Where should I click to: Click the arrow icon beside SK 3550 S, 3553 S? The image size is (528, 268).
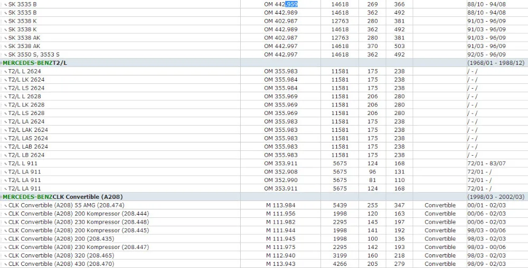pos(5,55)
